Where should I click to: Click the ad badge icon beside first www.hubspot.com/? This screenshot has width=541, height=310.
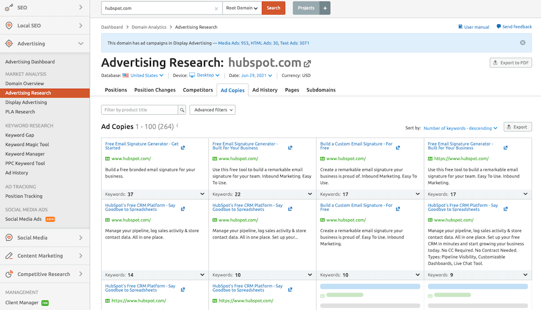[x=107, y=159]
